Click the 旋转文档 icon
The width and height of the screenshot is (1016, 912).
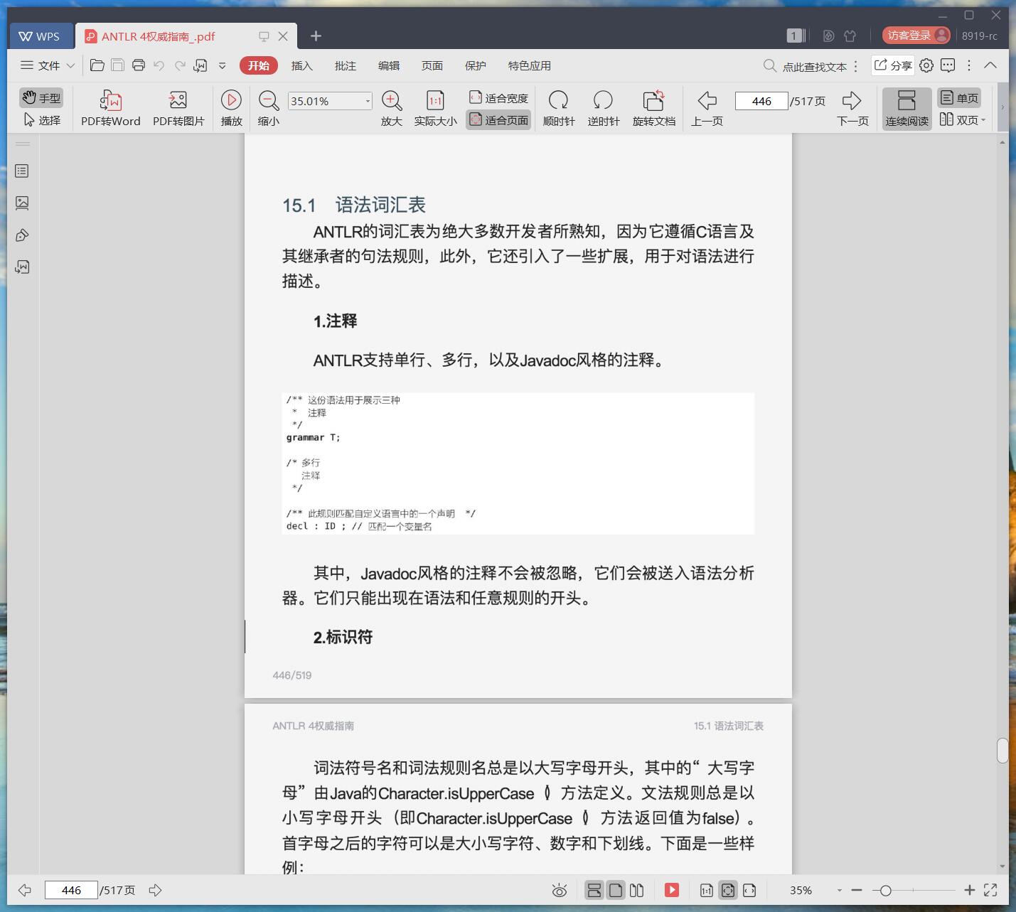coord(653,107)
